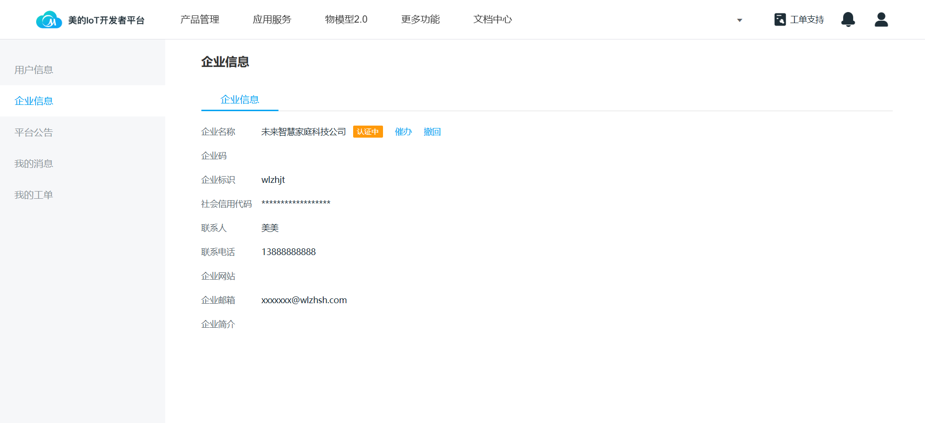The width and height of the screenshot is (925, 423).
Task: Go to 物模型2.0 in top navigation
Action: click(x=346, y=20)
